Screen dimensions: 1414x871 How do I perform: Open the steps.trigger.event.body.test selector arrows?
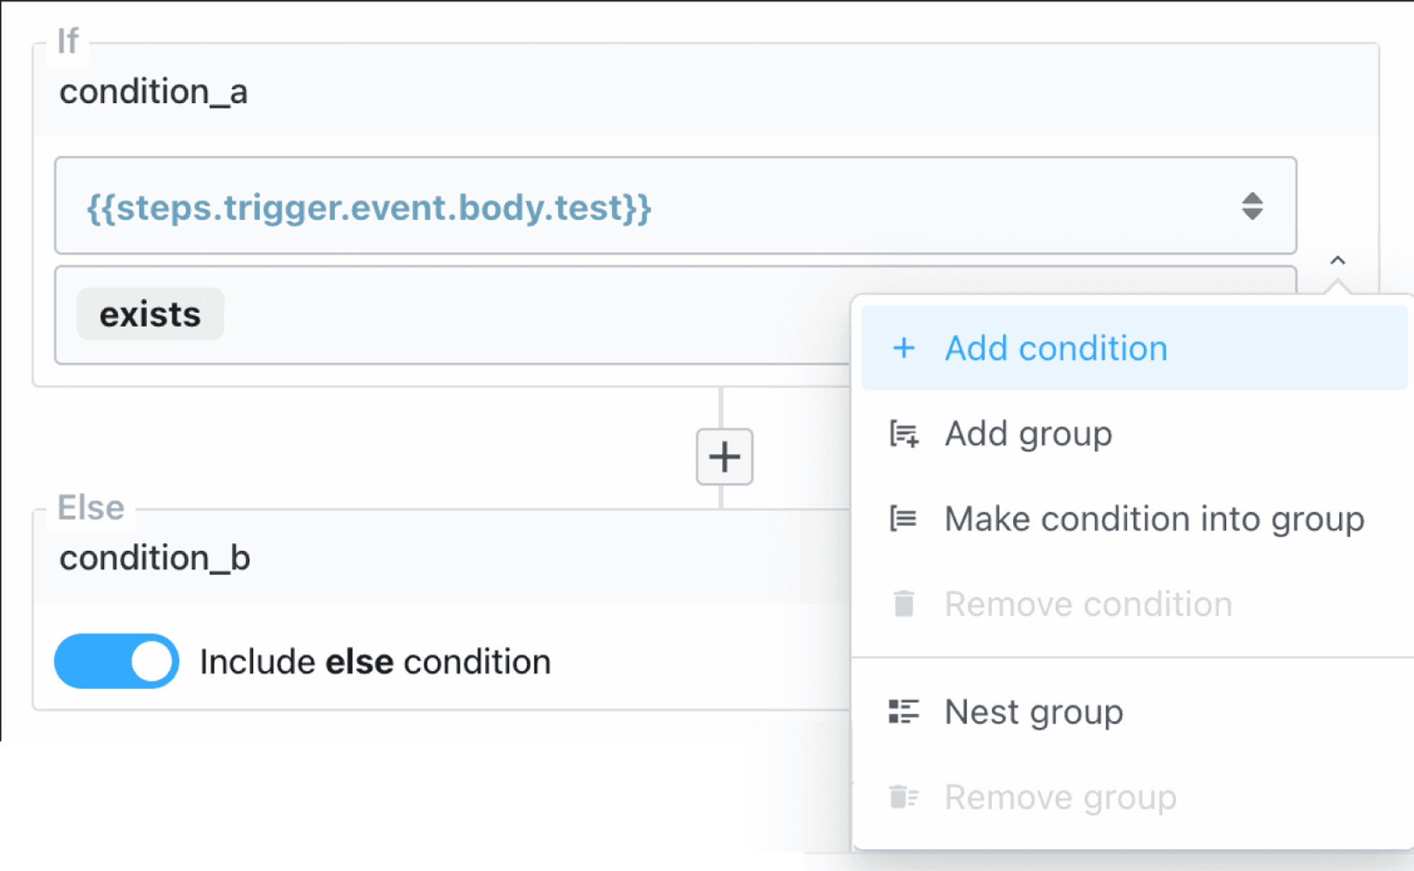(1252, 206)
